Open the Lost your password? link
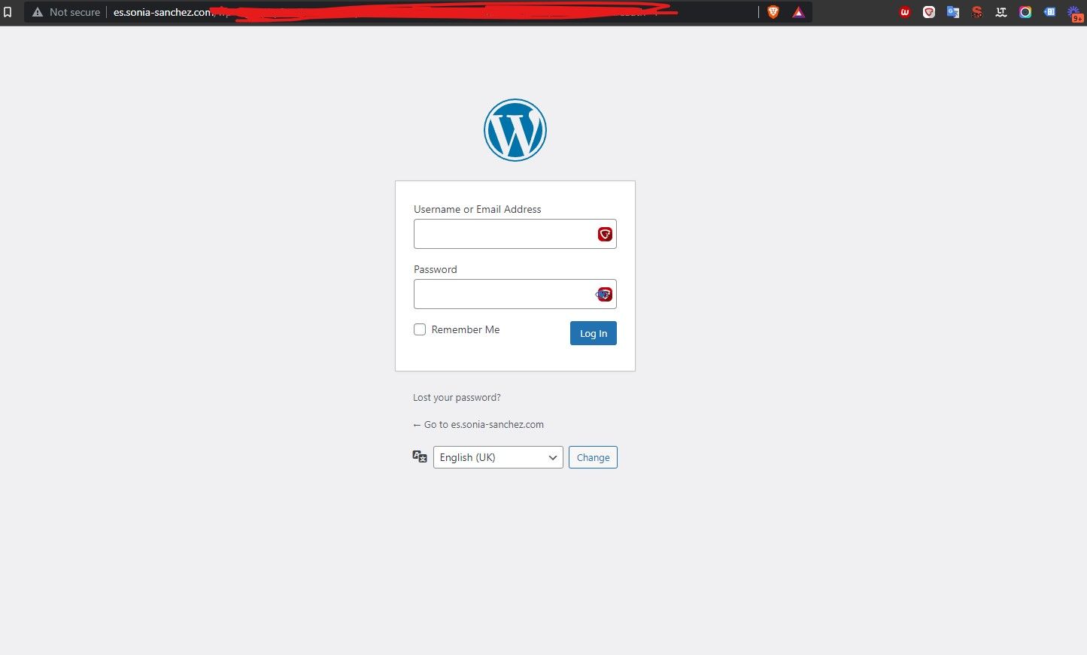The height and width of the screenshot is (655, 1087). pyautogui.click(x=457, y=397)
